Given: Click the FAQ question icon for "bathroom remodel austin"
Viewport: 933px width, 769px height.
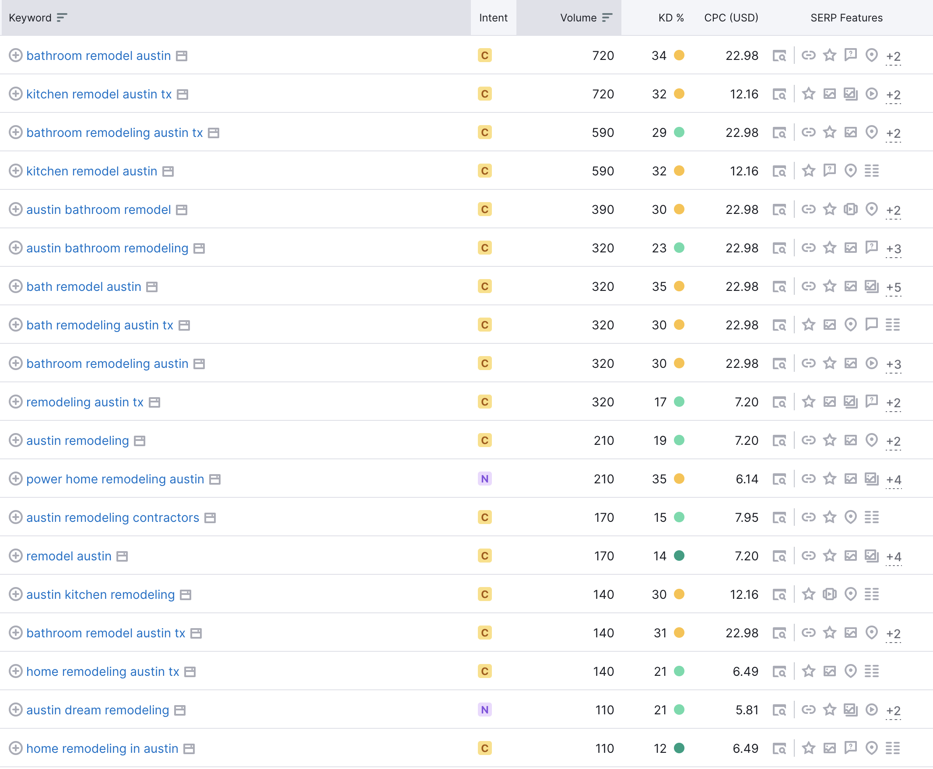Looking at the screenshot, I should pos(851,56).
